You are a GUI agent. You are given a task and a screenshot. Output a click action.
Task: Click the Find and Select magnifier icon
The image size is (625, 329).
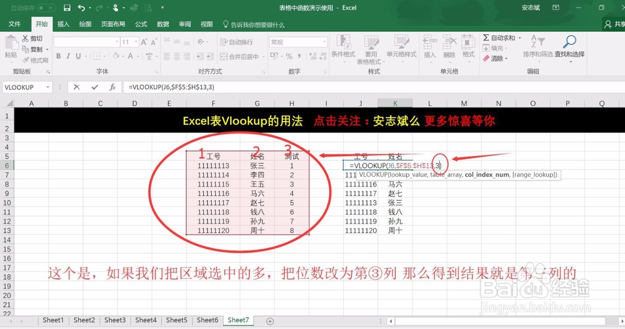(x=569, y=41)
